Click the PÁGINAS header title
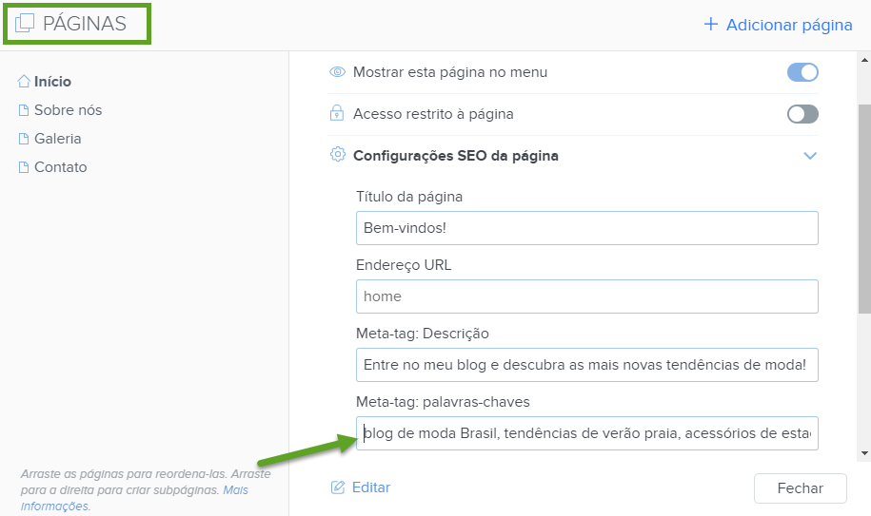Image resolution: width=871 pixels, height=516 pixels. coord(85,23)
